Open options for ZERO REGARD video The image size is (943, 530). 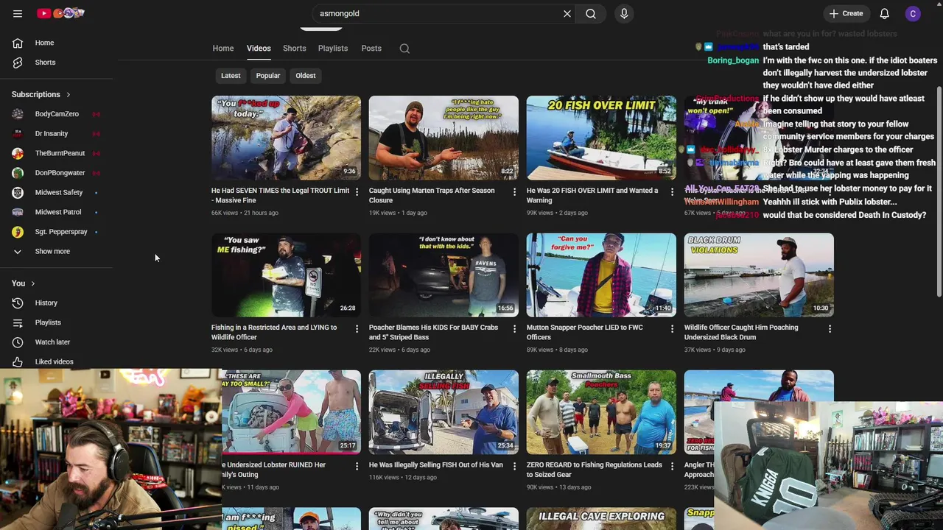coord(672,466)
